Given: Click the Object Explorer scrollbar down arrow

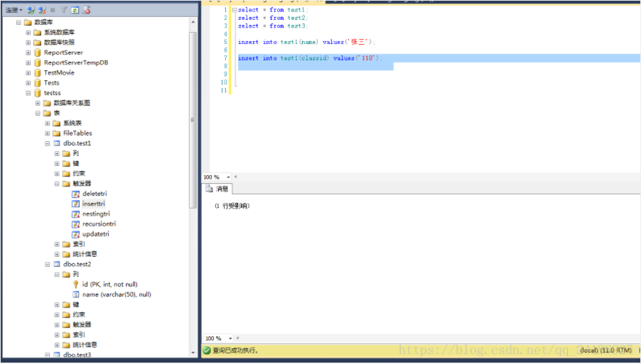Looking at the screenshot, I should point(193,353).
